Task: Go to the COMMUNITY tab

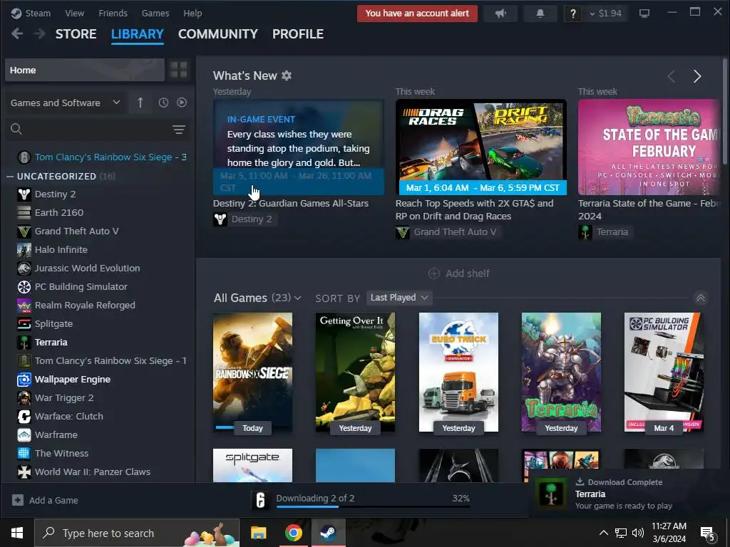Action: pyautogui.click(x=218, y=34)
